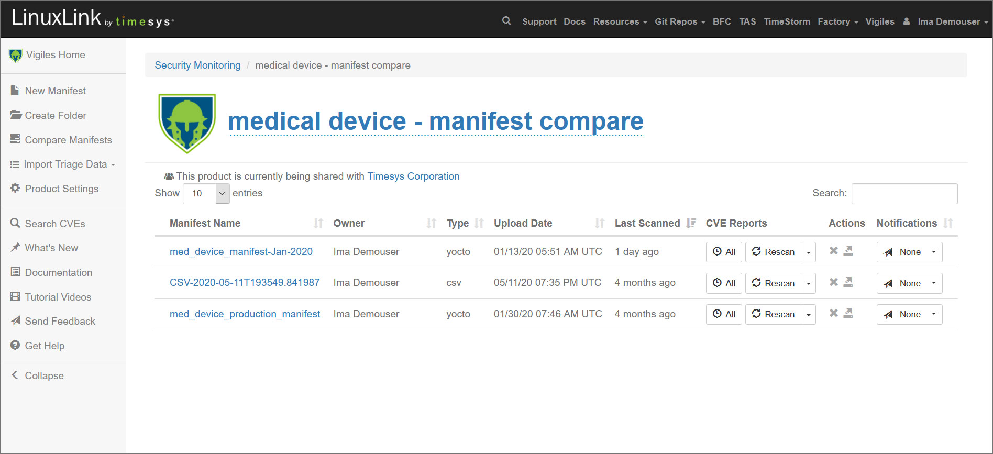Viewport: 993px width, 454px height.
Task: Delete the med_device_production_manifest entry
Action: point(833,313)
